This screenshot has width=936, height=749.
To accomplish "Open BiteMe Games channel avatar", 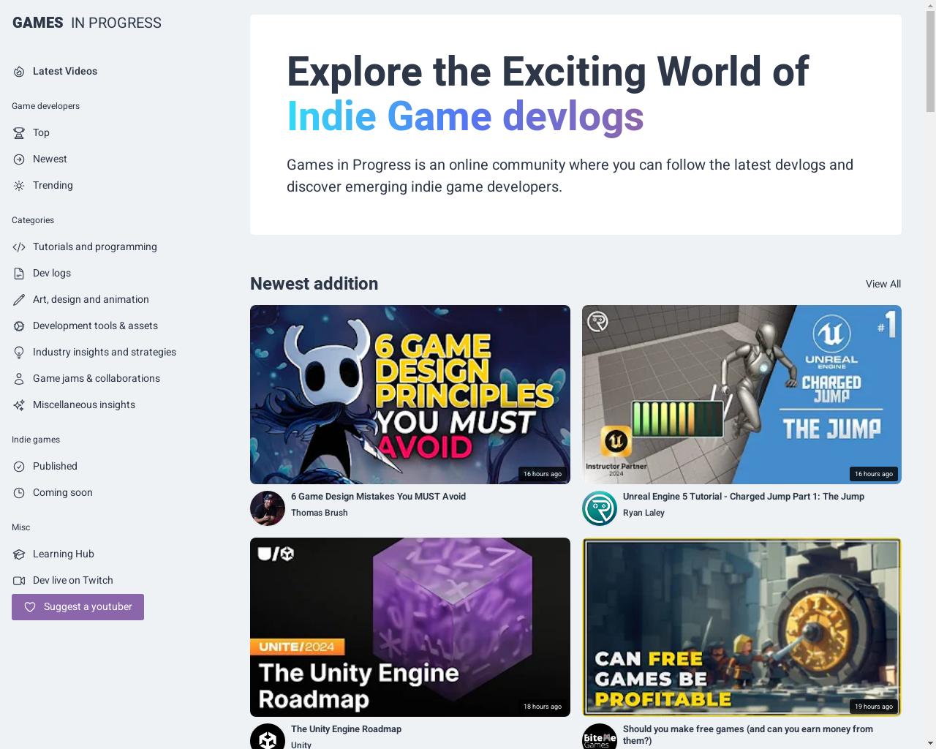I will coord(600,737).
